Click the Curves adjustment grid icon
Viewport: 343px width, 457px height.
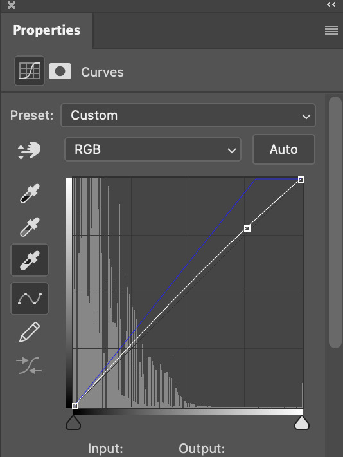[x=30, y=71]
